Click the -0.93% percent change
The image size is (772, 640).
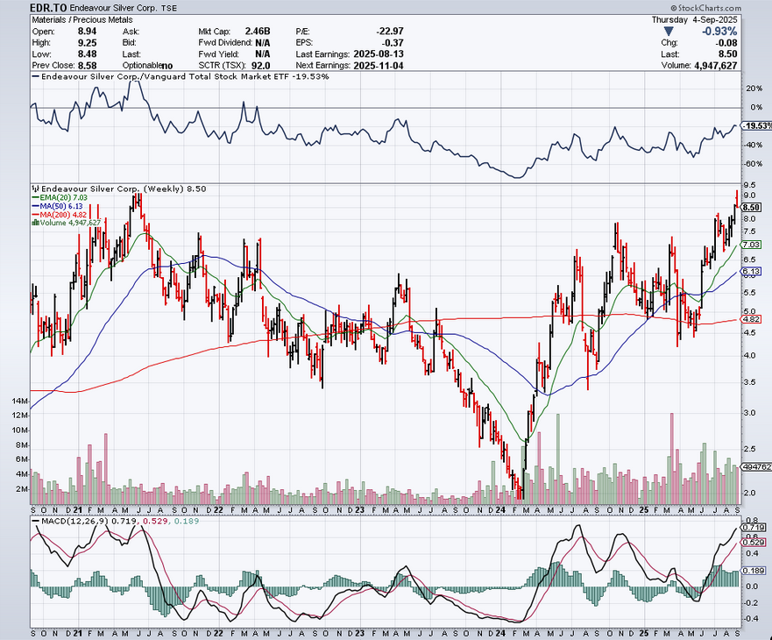pyautogui.click(x=719, y=32)
